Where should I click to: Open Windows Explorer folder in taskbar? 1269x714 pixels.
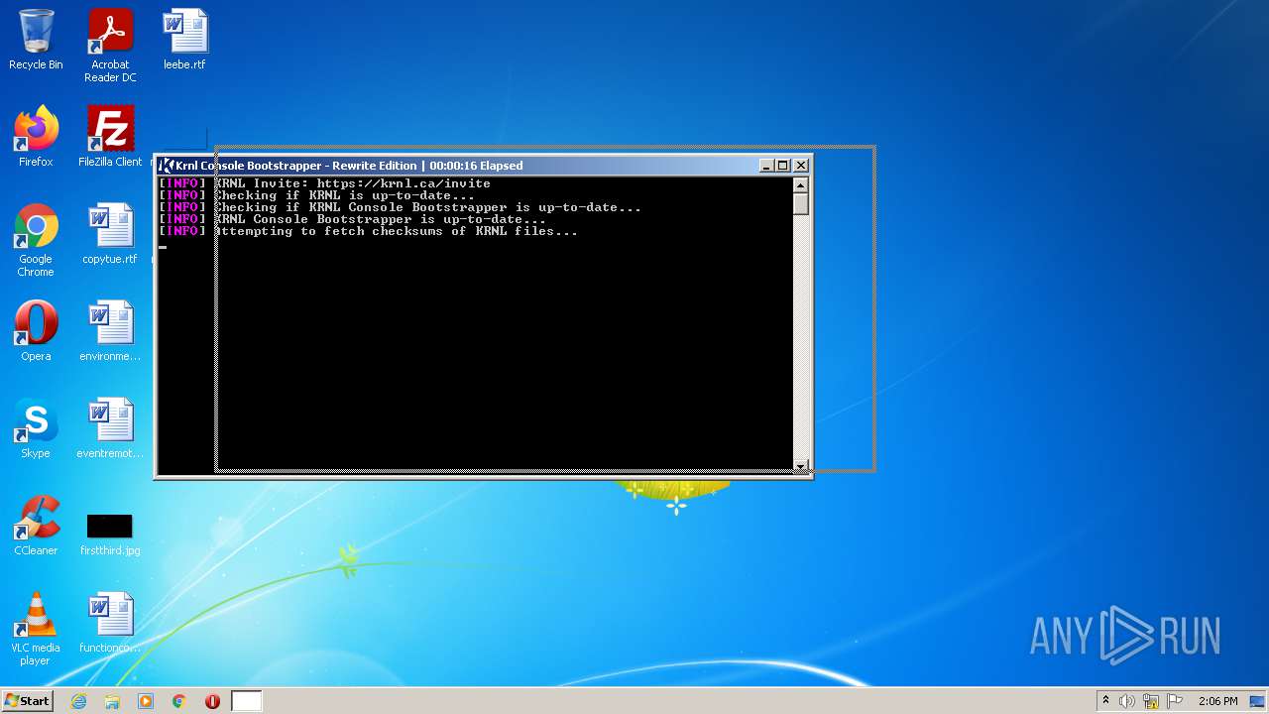click(112, 701)
